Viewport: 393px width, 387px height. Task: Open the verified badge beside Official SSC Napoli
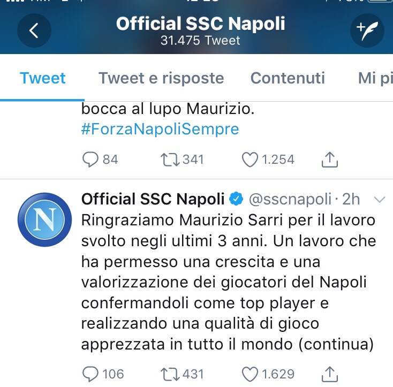click(x=236, y=199)
